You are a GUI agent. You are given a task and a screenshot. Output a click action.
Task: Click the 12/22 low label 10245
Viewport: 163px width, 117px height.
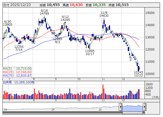[x=138, y=72]
